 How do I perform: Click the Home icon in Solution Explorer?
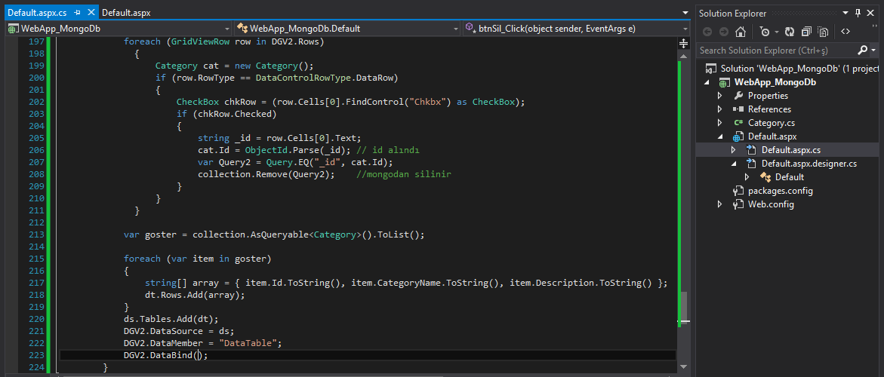coord(741,32)
